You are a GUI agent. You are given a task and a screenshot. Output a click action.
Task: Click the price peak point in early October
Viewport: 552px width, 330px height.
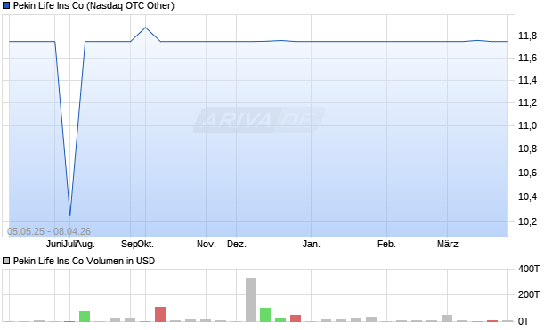pos(145,28)
